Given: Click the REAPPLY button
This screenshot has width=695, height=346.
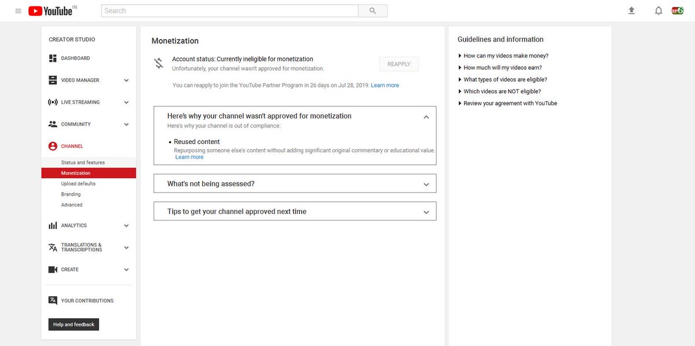Looking at the screenshot, I should (399, 64).
